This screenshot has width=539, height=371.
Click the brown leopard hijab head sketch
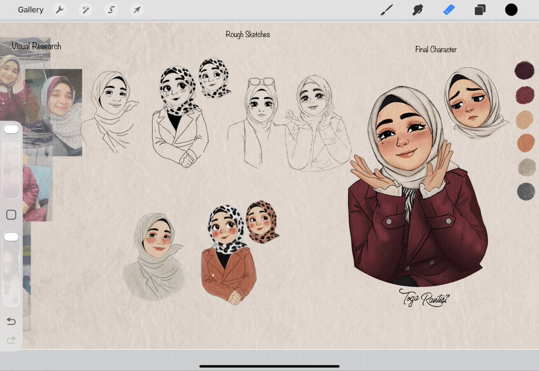tap(261, 222)
